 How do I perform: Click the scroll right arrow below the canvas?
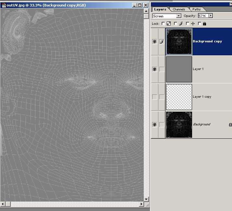coord(141,204)
